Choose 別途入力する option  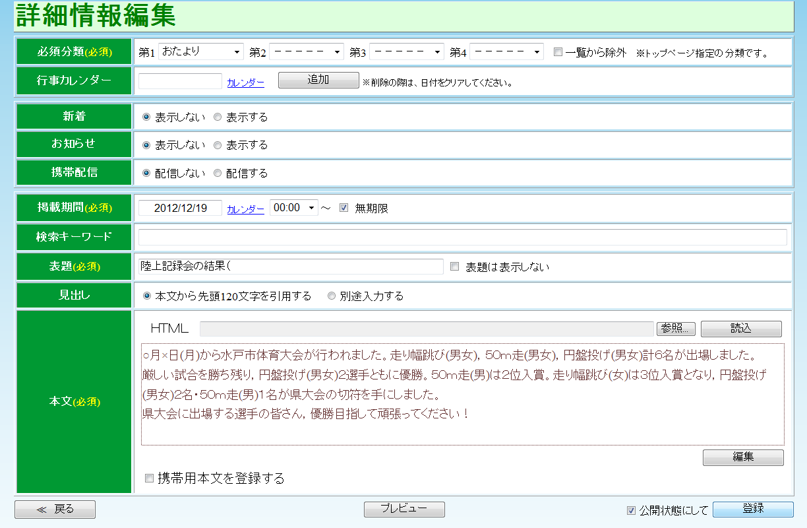[x=332, y=296]
